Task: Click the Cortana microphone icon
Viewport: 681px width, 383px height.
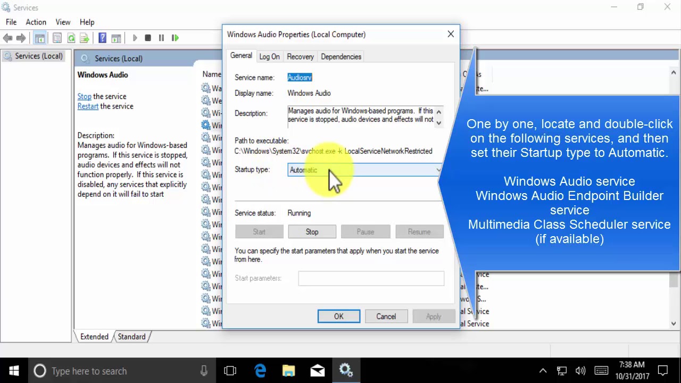Action: [x=204, y=371]
